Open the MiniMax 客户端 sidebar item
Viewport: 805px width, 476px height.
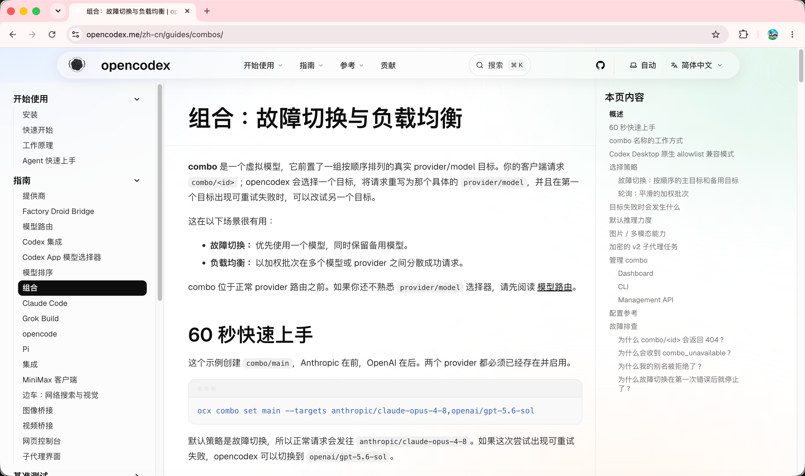50,380
